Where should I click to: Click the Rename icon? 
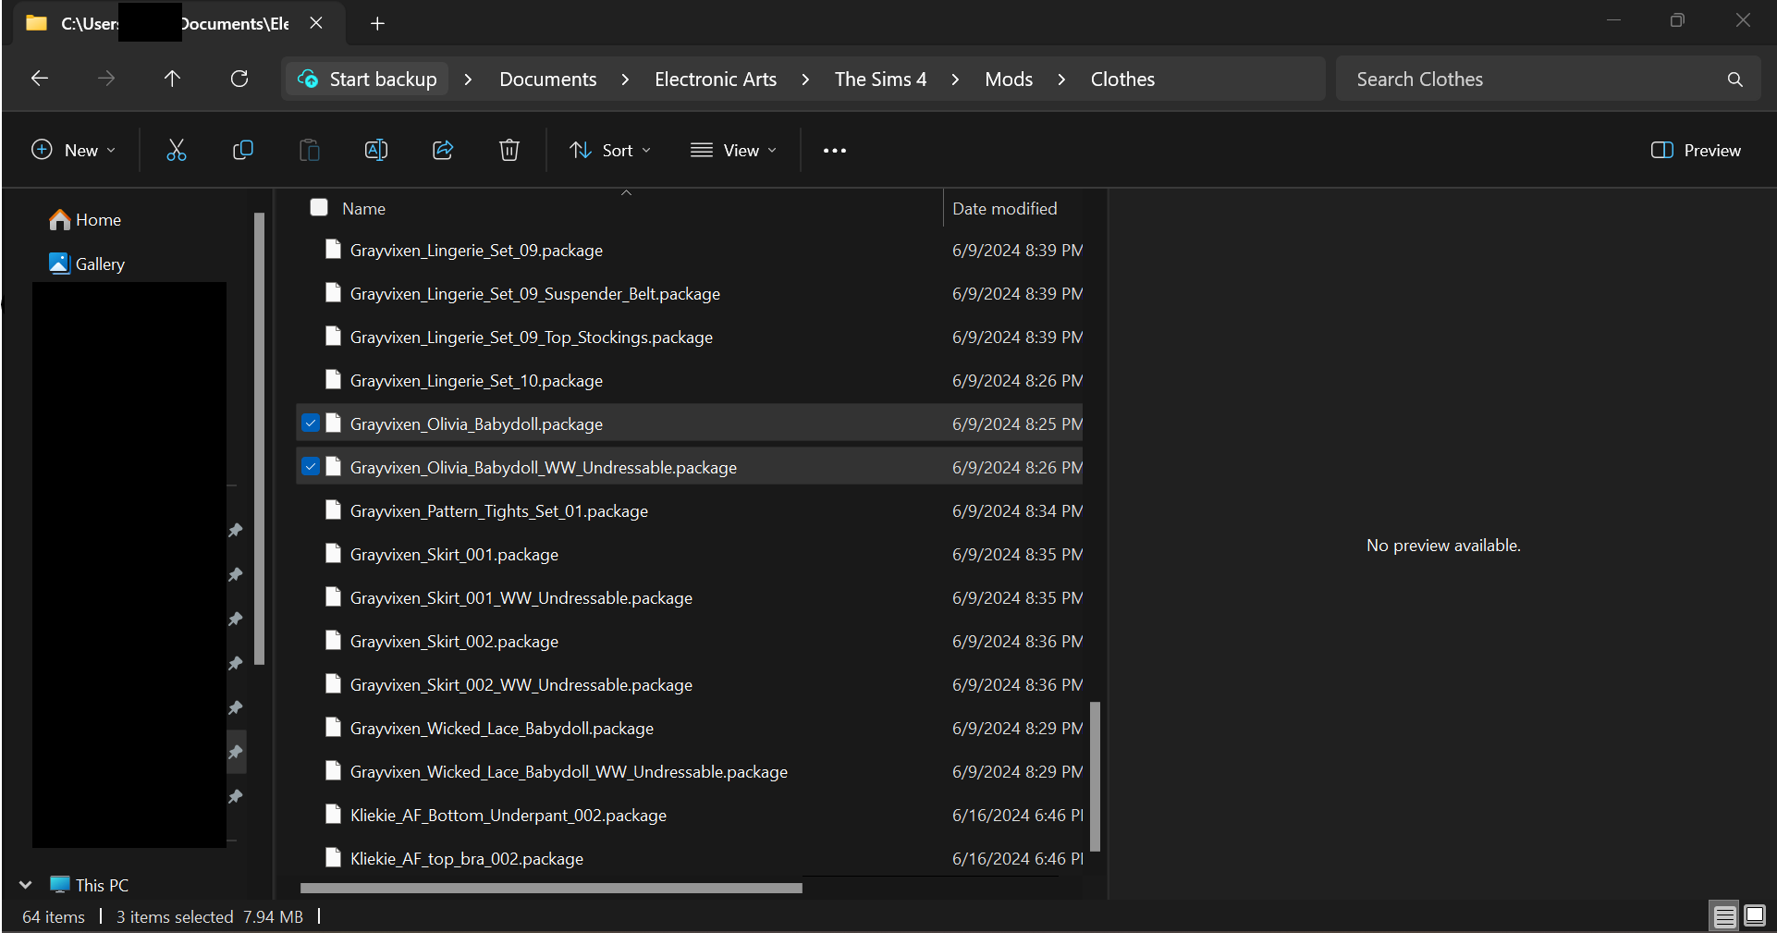tap(375, 150)
